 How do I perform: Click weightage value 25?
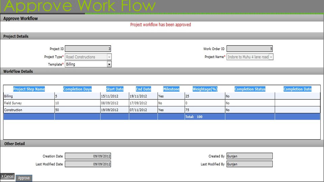(x=187, y=96)
